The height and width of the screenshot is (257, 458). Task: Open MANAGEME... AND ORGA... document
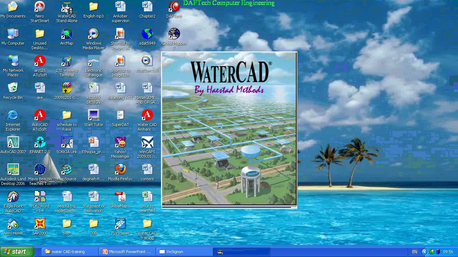coord(147,88)
